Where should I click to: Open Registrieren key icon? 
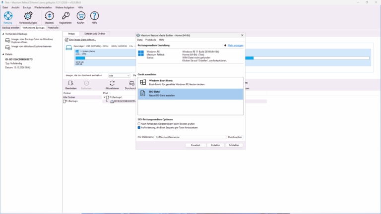[65, 16]
